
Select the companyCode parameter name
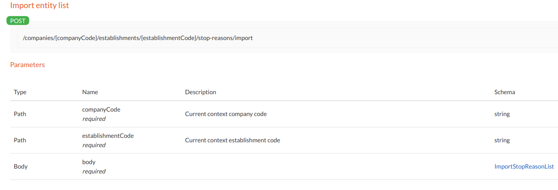(101, 110)
